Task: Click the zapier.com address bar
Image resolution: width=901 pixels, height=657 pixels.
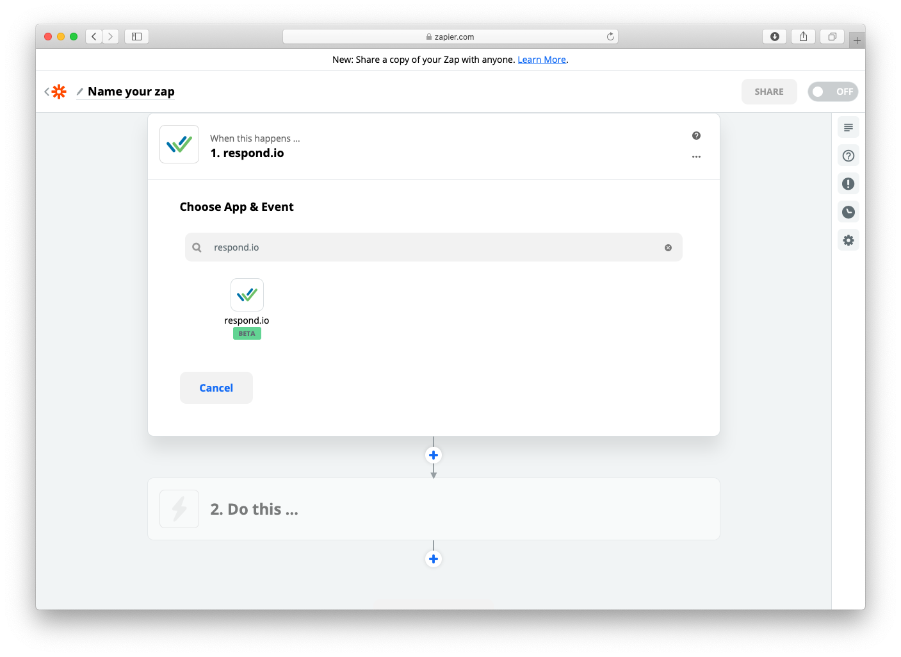Action: 450,37
